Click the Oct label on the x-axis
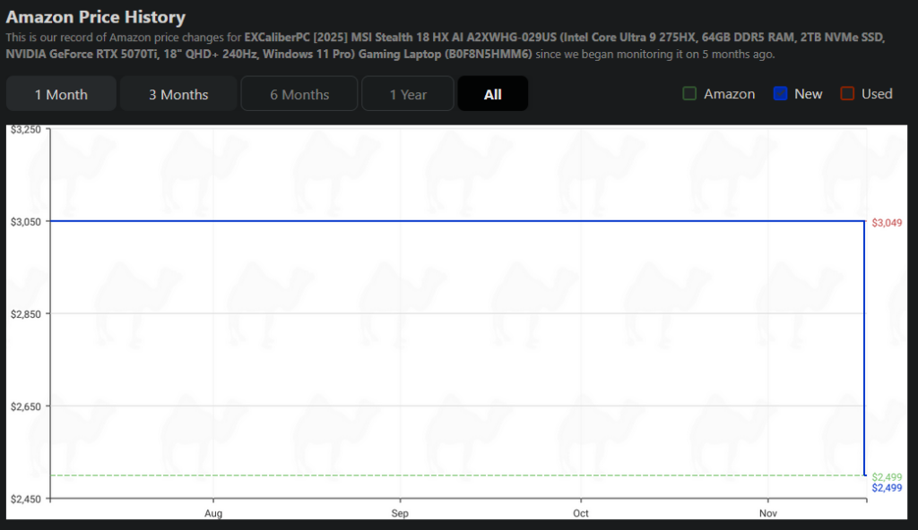This screenshot has width=918, height=530. [581, 513]
